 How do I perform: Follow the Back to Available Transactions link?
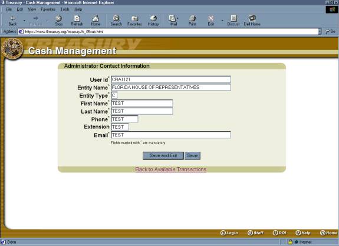[171, 169]
